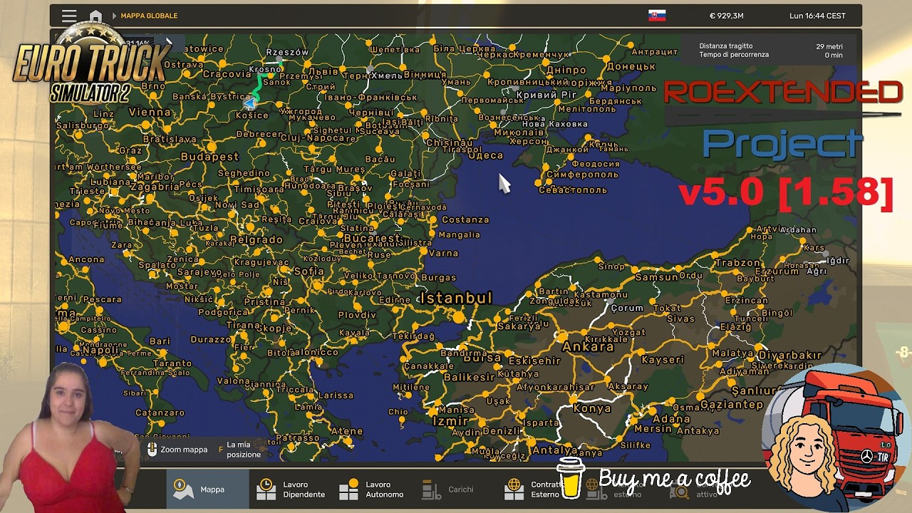Image resolution: width=912 pixels, height=513 pixels.
Task: Click the € 929,3M balance display
Action: point(726,16)
